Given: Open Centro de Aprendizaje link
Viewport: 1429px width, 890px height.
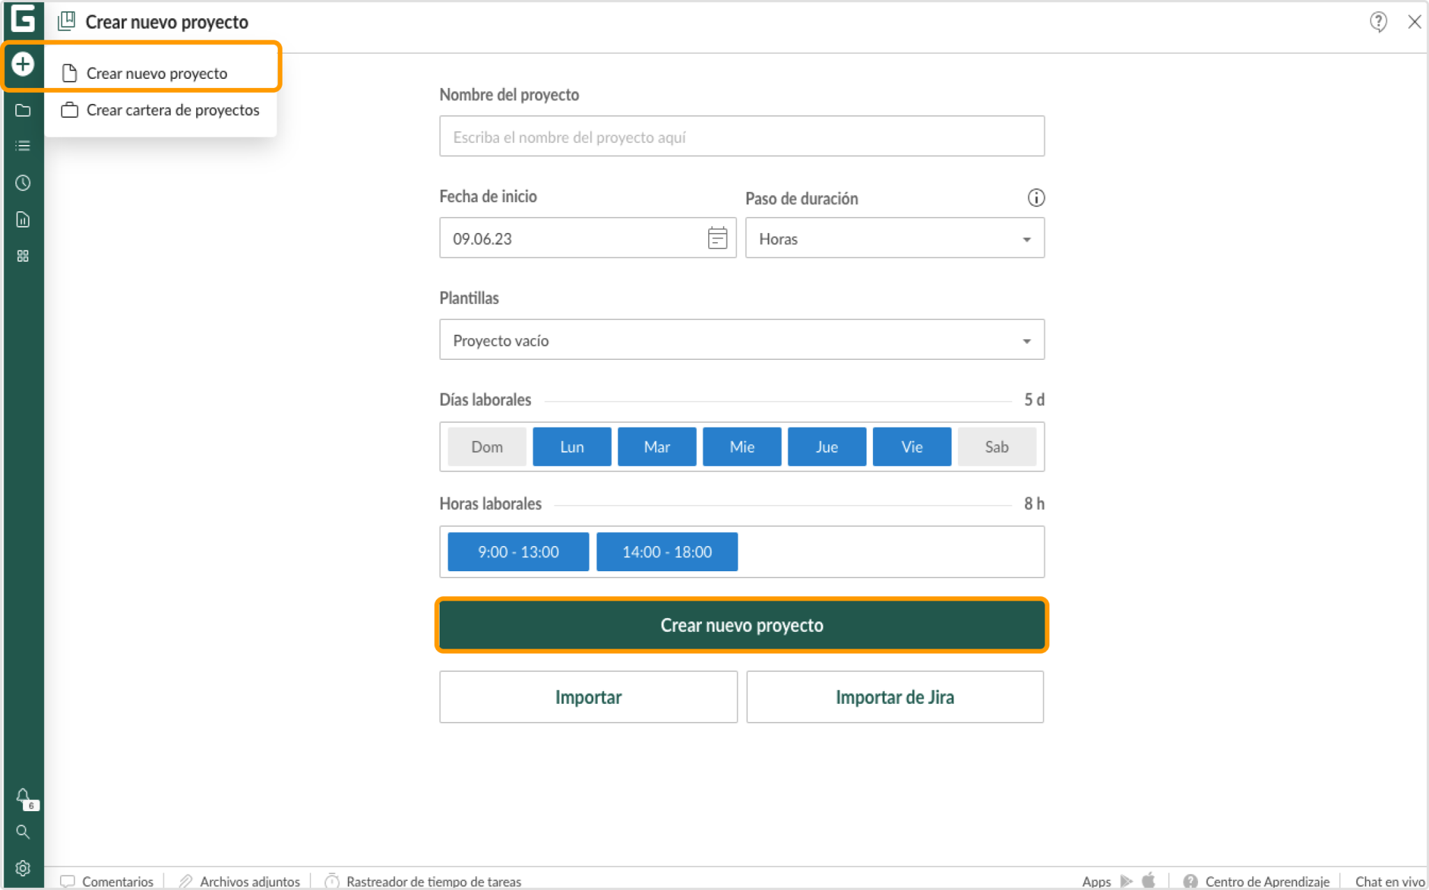Looking at the screenshot, I should click(x=1257, y=881).
